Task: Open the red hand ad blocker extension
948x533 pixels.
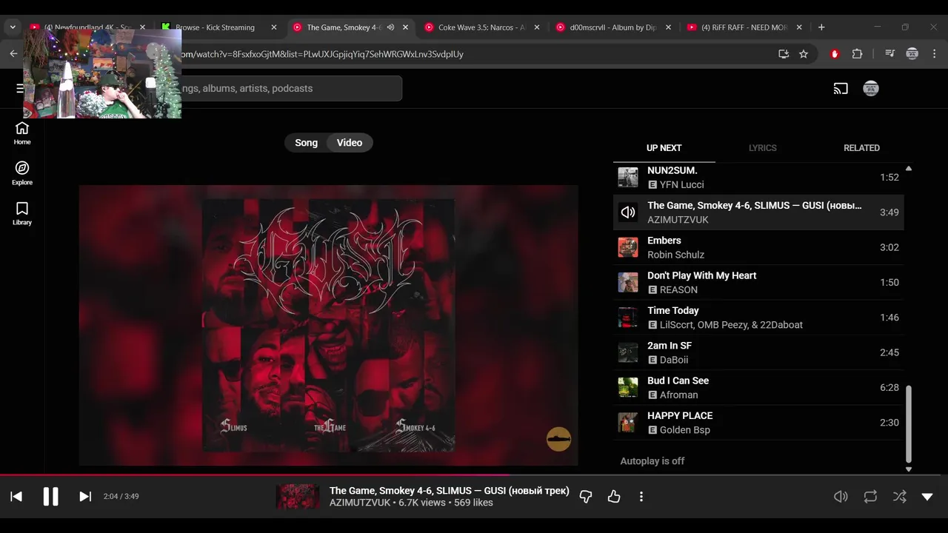Action: [x=835, y=54]
